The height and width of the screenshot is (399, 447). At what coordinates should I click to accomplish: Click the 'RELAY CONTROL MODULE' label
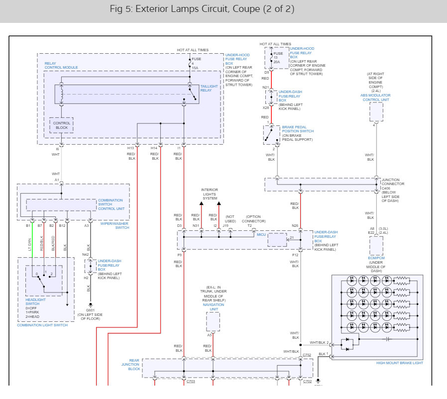61,66
